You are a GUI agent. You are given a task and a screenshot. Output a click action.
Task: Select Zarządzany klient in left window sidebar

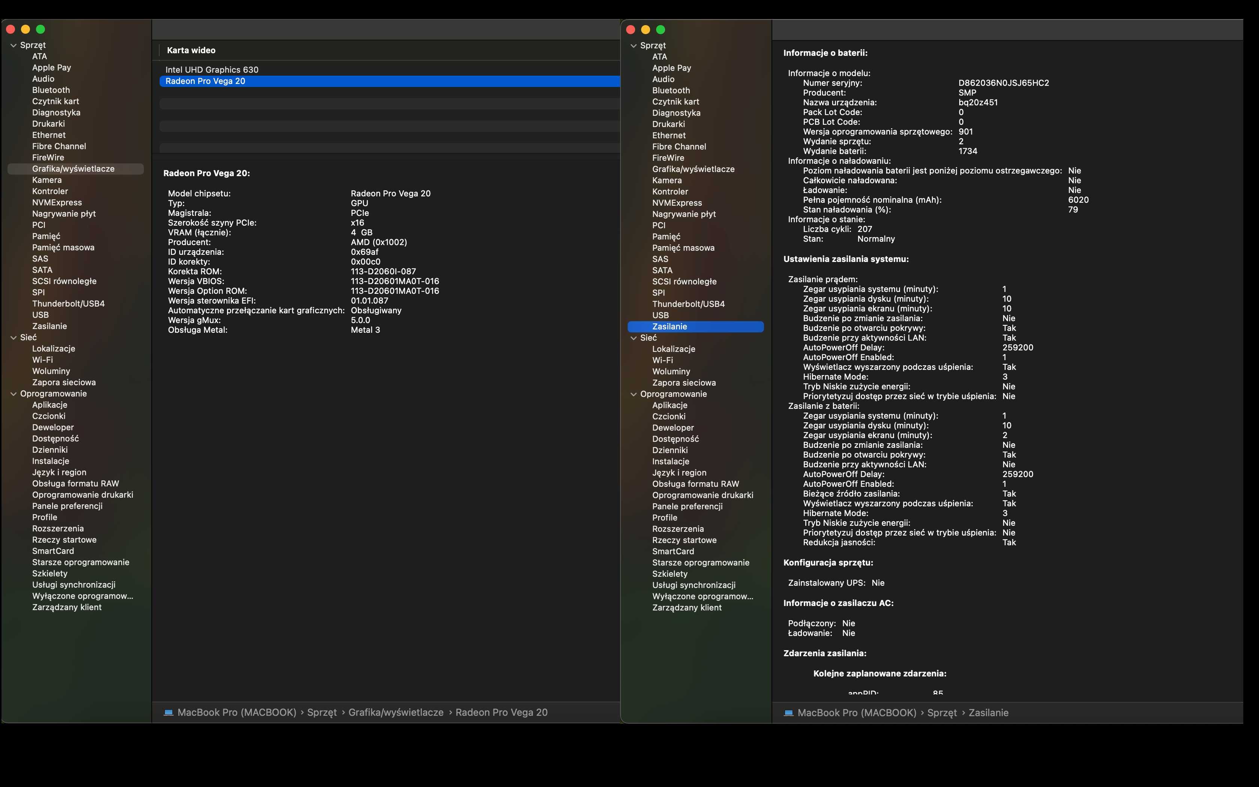(67, 607)
